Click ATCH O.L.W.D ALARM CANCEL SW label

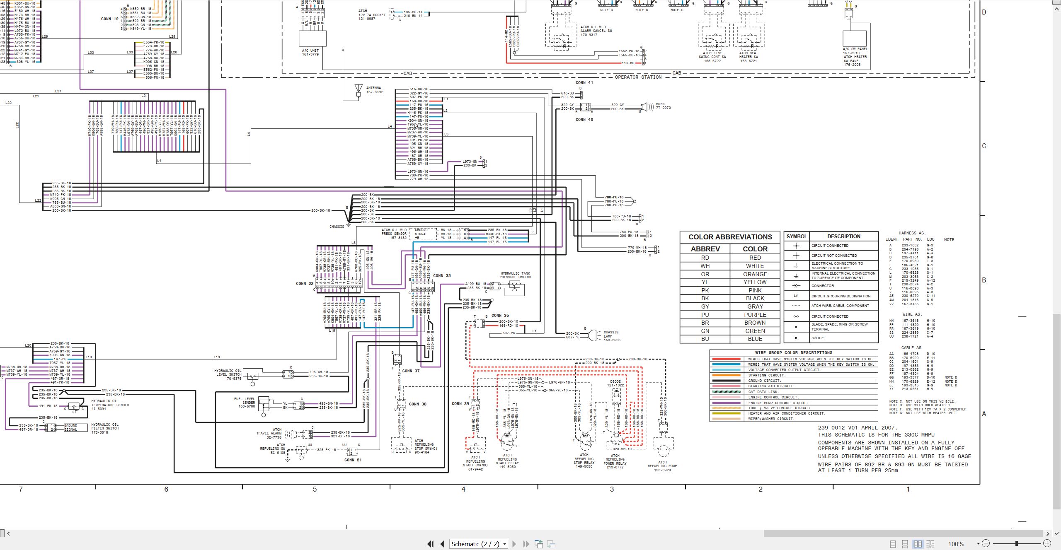[x=596, y=31]
